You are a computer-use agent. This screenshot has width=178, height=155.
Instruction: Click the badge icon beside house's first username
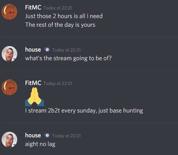[x=47, y=50]
